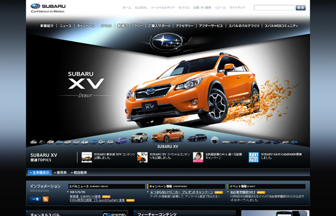Focus the site search input field
Image resolution: width=336 pixels, height=216 pixels.
[274, 8]
